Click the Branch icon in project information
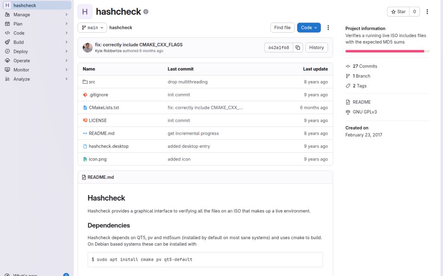443x276 pixels. (x=348, y=76)
